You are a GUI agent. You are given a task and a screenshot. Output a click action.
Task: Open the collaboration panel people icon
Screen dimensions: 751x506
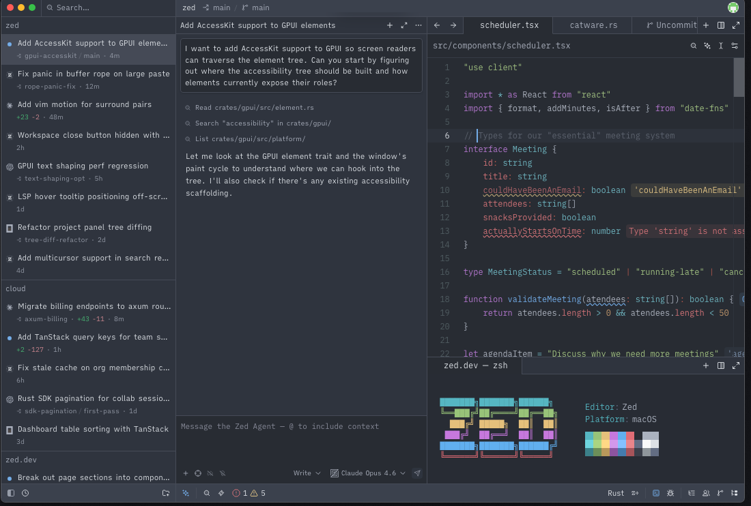click(x=706, y=493)
